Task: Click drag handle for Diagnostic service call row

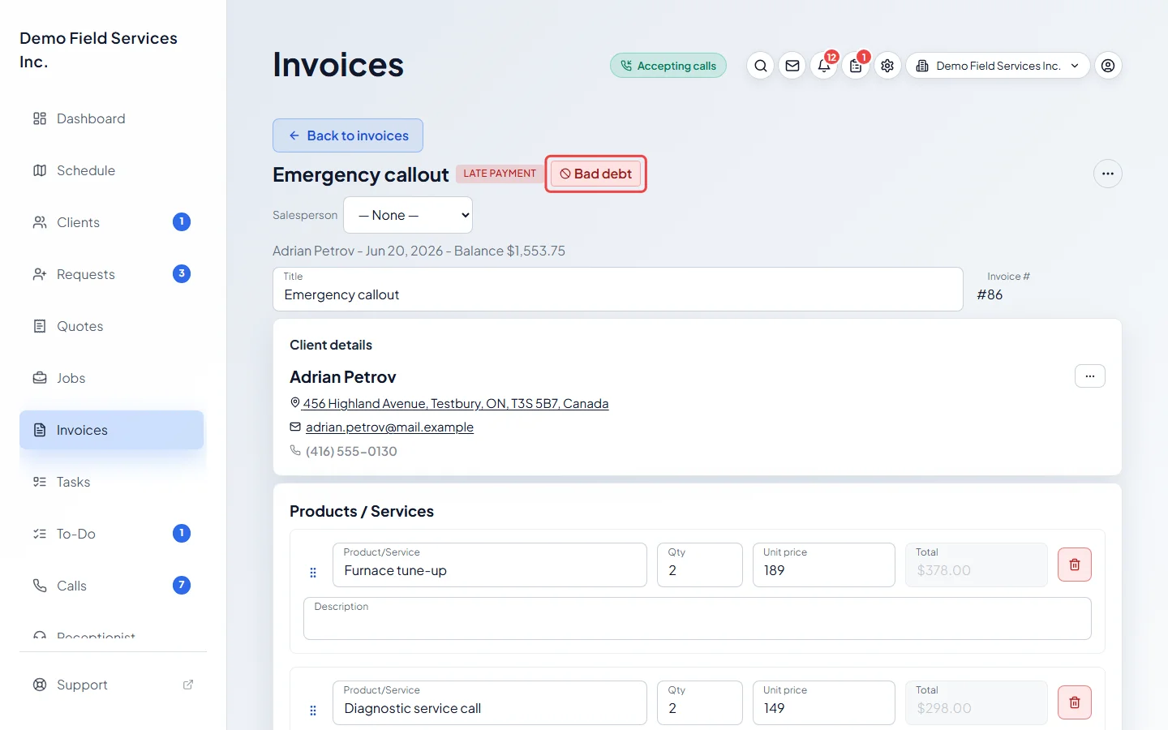Action: 313,711
